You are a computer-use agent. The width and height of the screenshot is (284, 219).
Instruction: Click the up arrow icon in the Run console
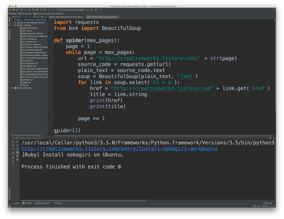(17, 142)
